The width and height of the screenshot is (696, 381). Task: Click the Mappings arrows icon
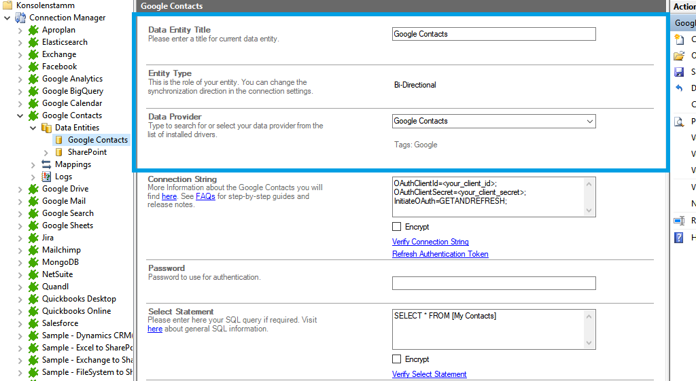(46, 164)
